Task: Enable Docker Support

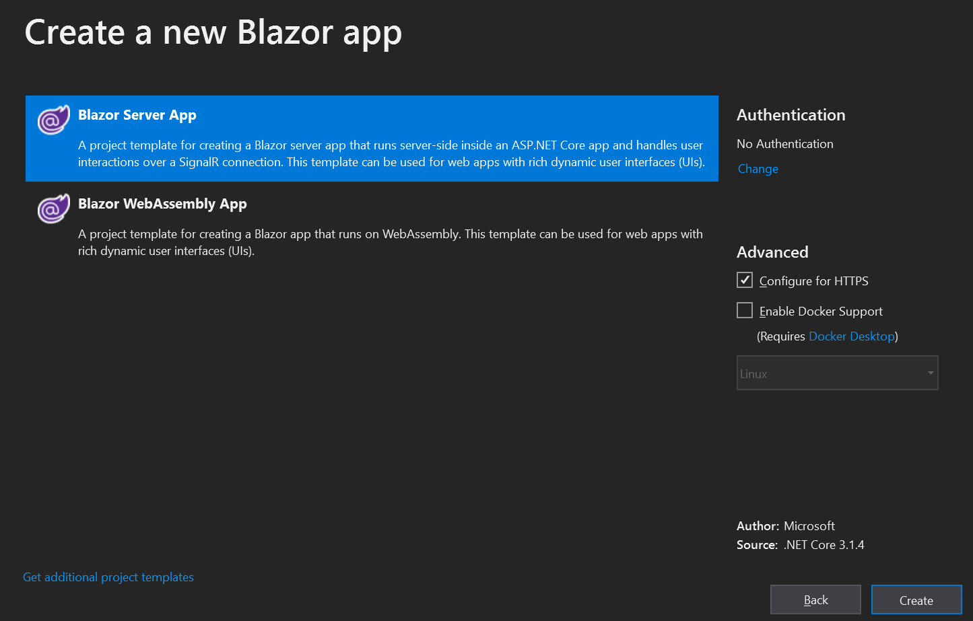Action: pos(744,310)
